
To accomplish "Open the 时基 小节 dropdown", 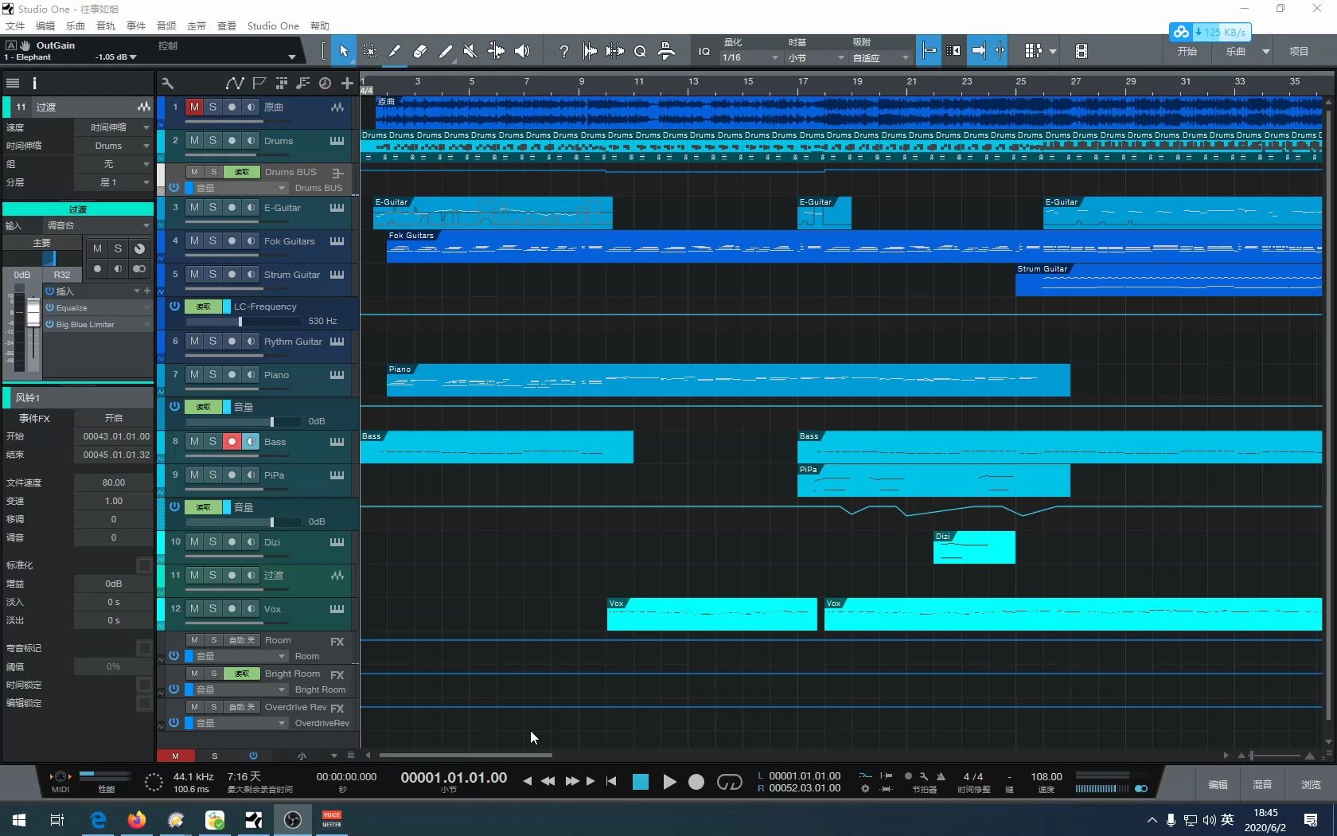I will point(817,57).
